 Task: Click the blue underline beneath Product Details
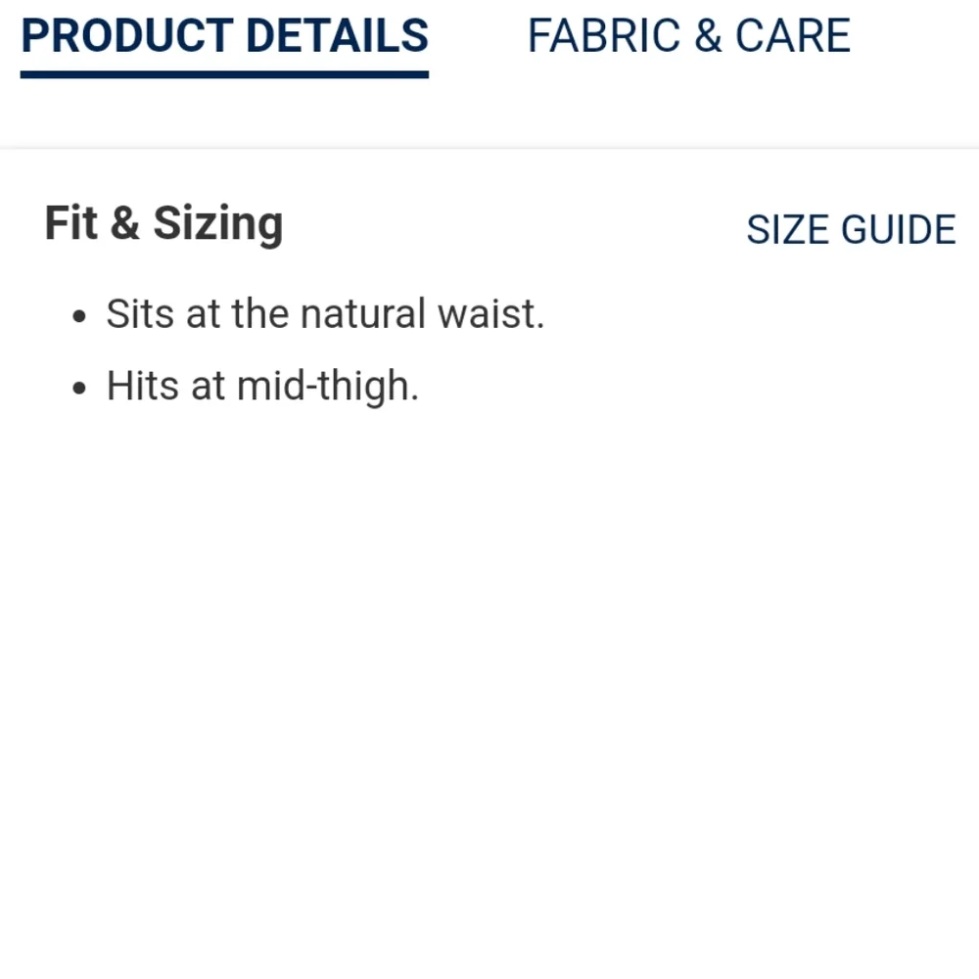[x=224, y=73]
